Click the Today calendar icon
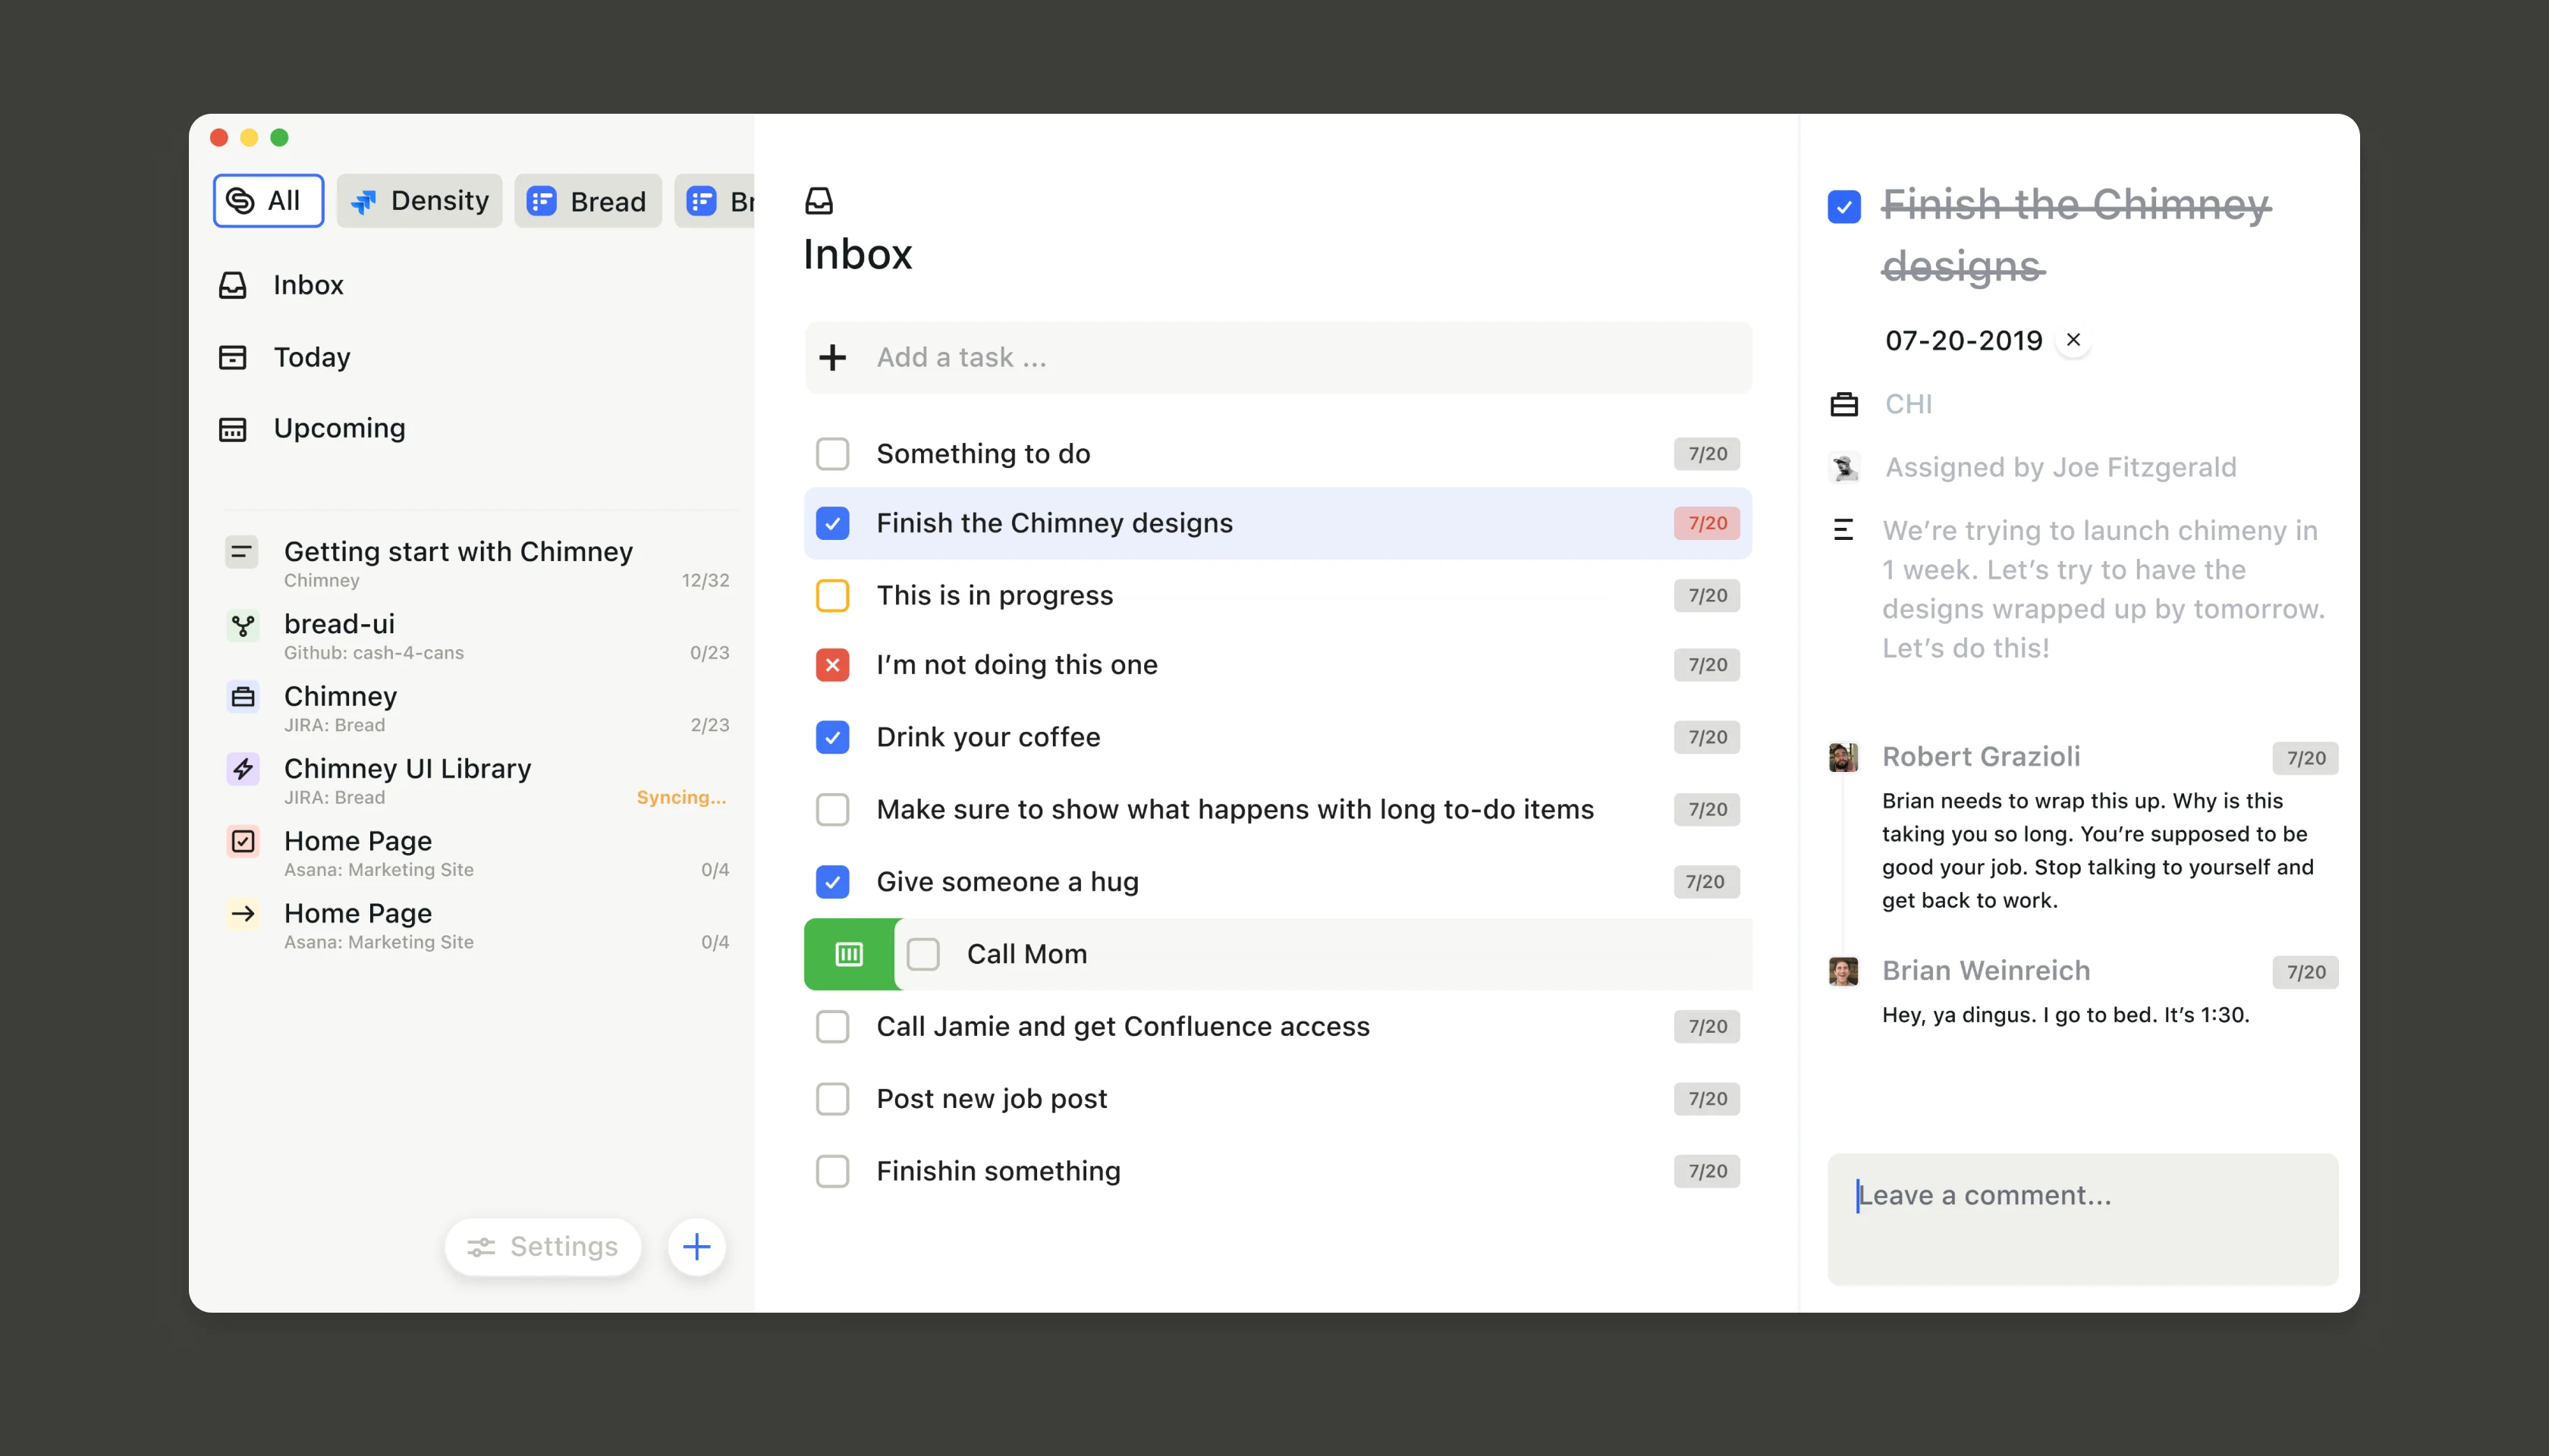This screenshot has height=1456, width=2549. pos(232,357)
